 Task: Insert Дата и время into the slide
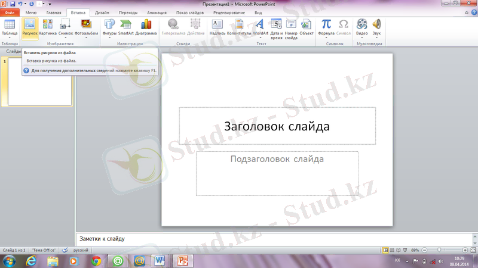tap(276, 27)
